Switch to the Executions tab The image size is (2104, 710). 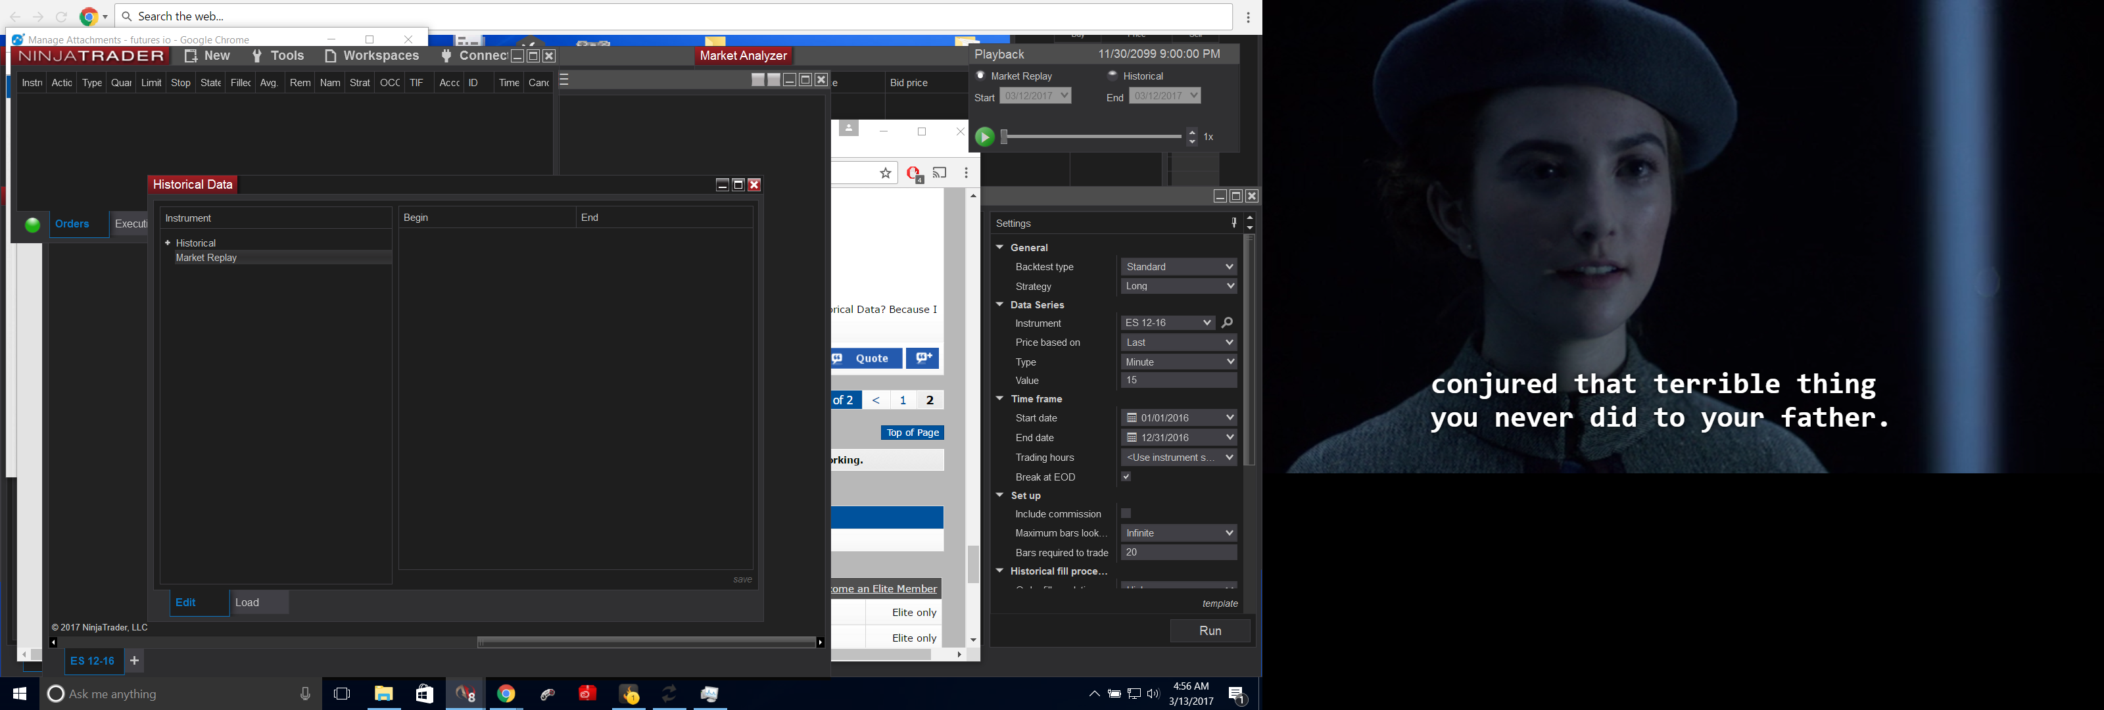coord(130,224)
